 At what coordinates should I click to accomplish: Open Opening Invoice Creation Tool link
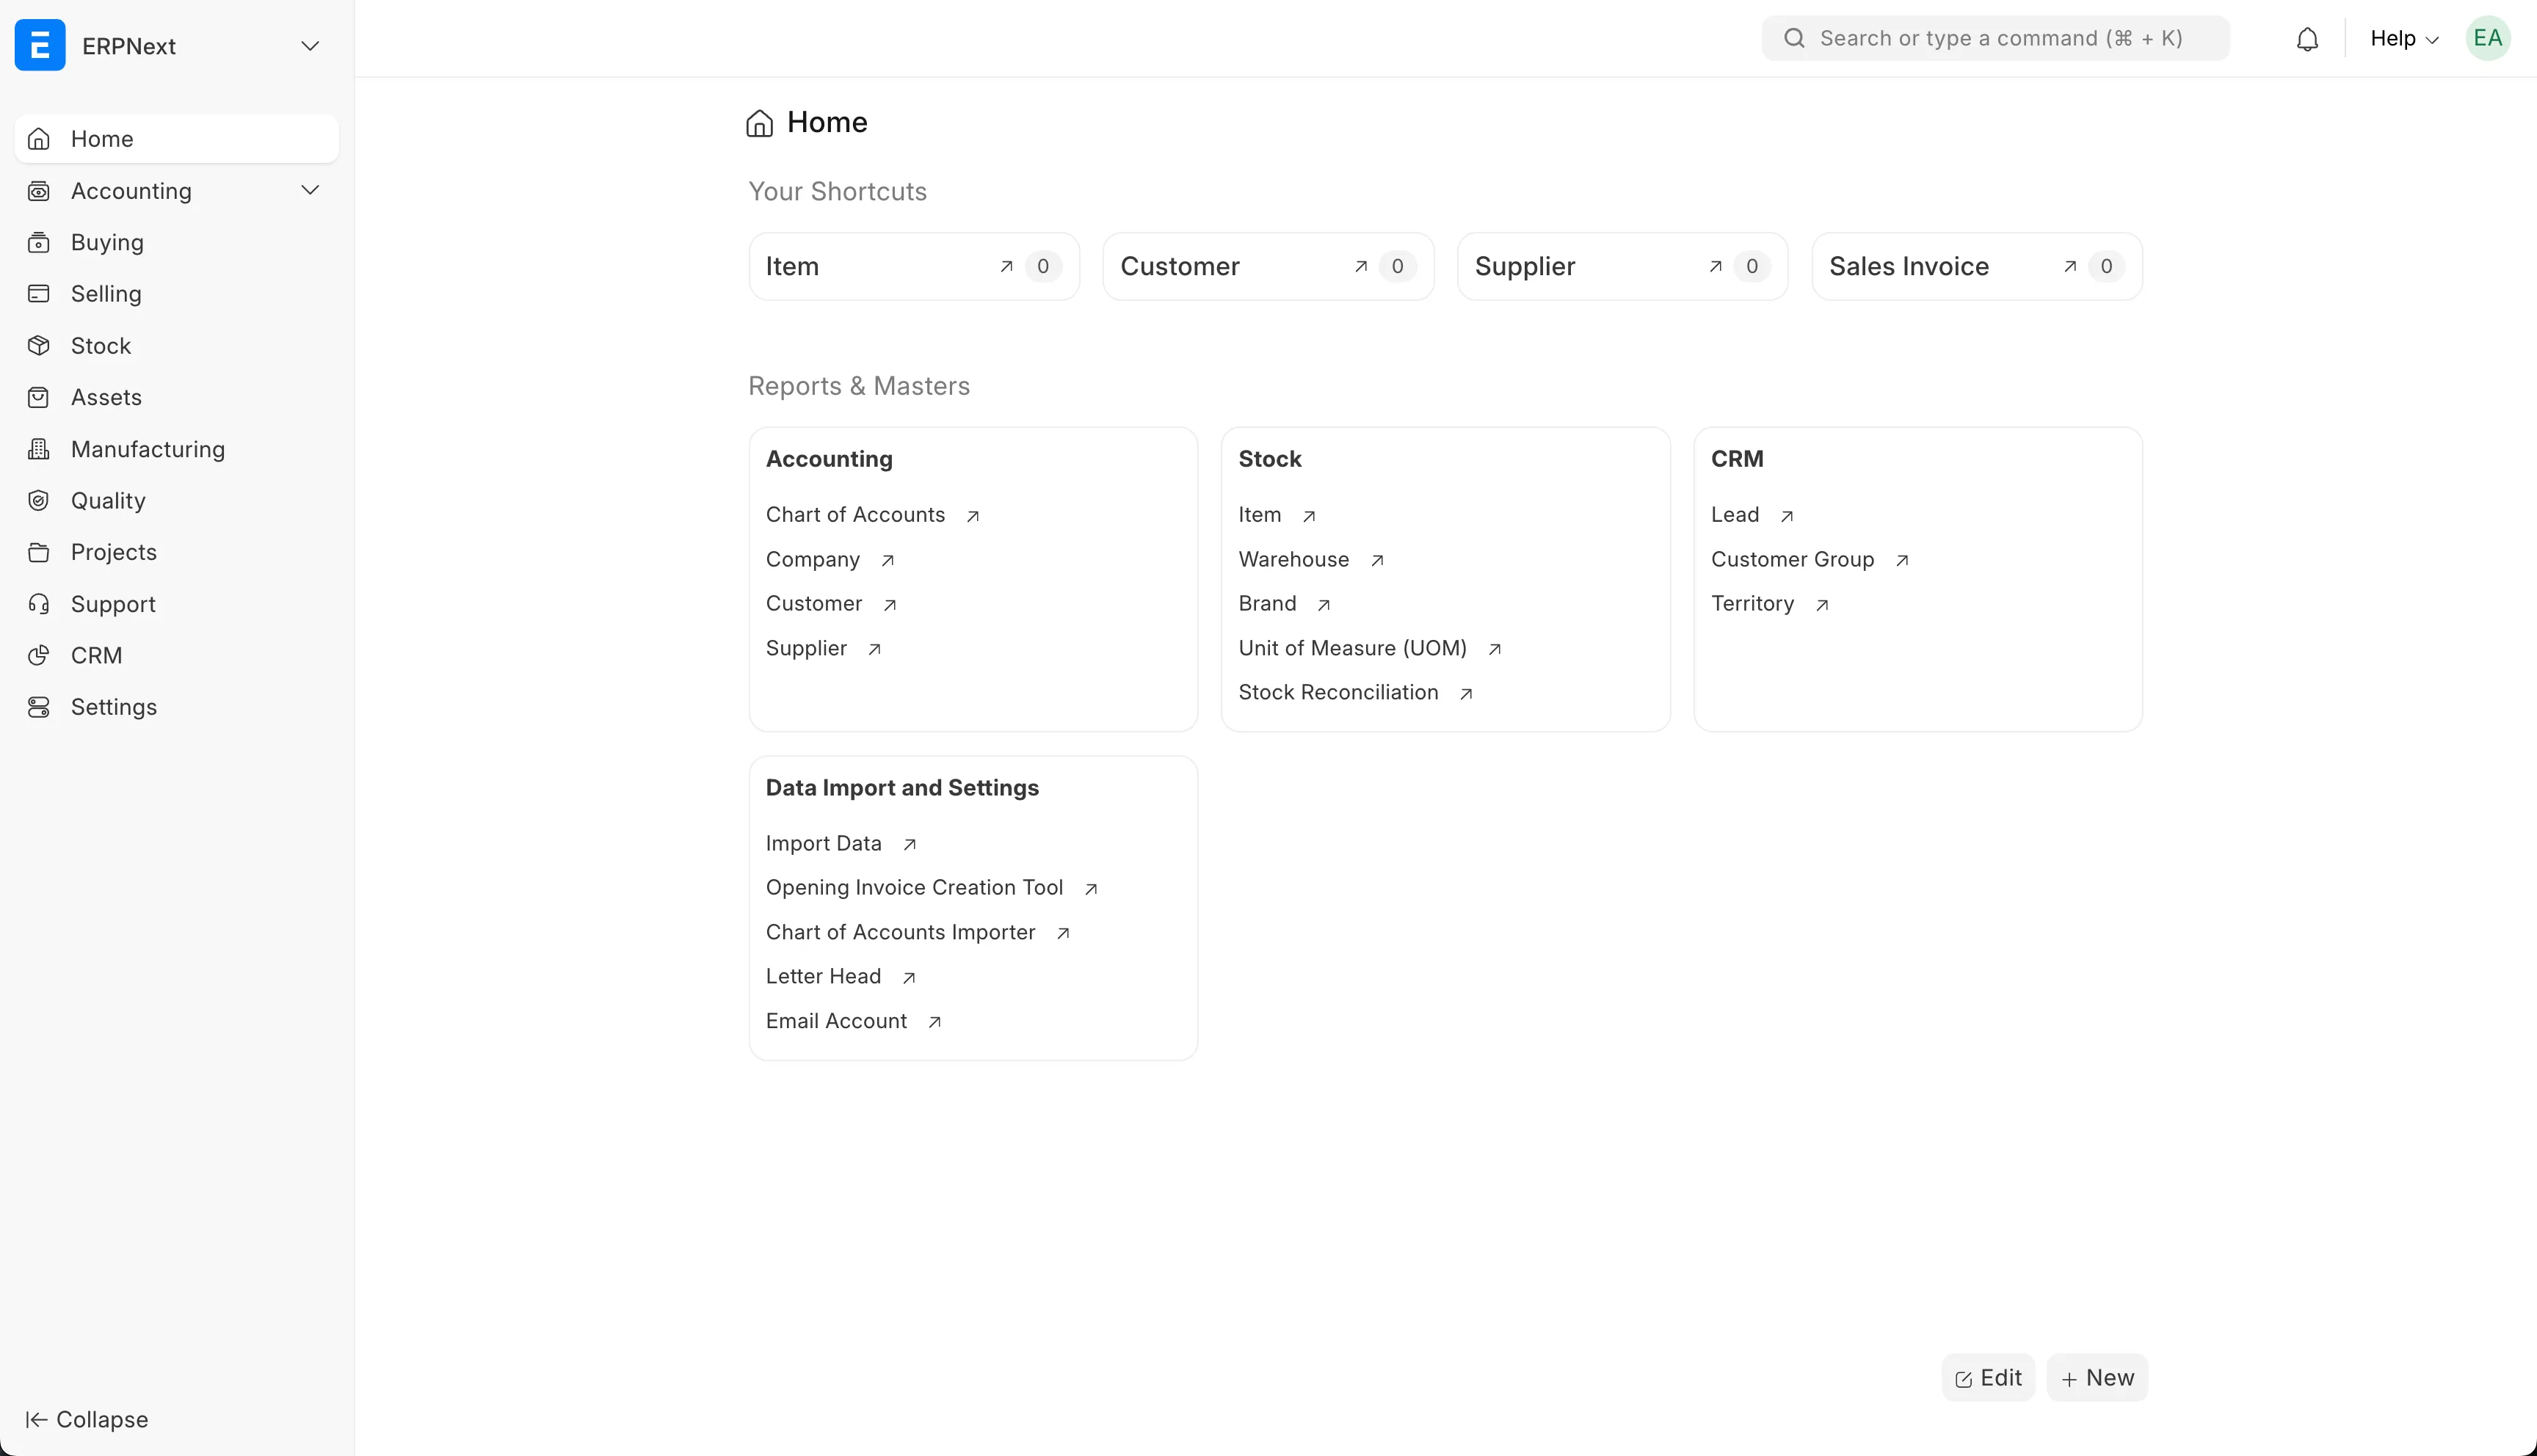(x=914, y=888)
